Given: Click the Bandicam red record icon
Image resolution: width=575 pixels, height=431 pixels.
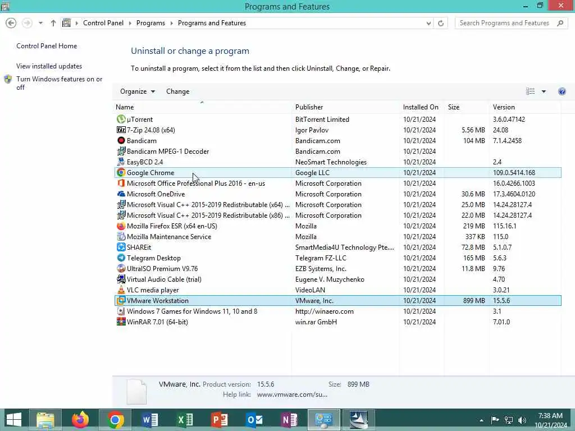Looking at the screenshot, I should tap(121, 140).
